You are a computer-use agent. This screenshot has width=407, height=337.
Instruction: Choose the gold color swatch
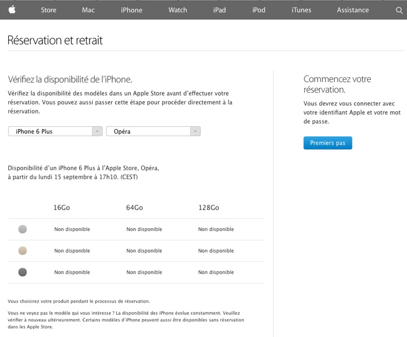coord(23,251)
